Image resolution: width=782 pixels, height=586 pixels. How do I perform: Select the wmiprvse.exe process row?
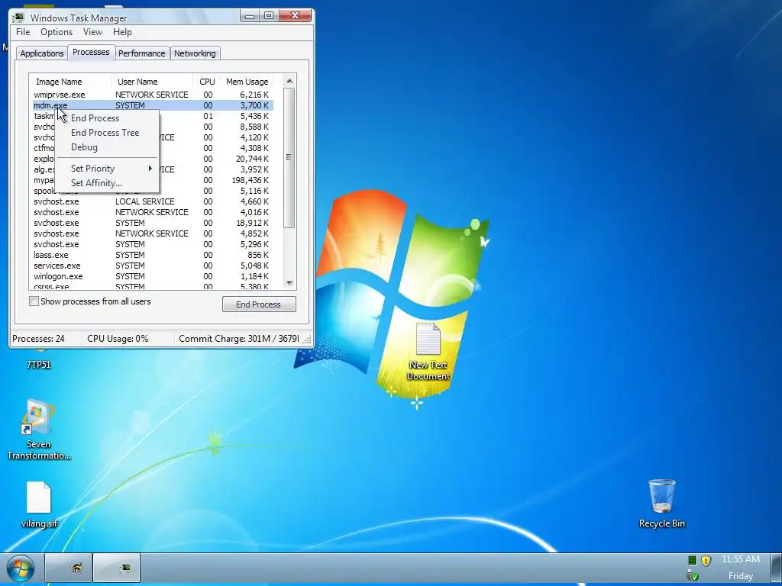pos(153,95)
